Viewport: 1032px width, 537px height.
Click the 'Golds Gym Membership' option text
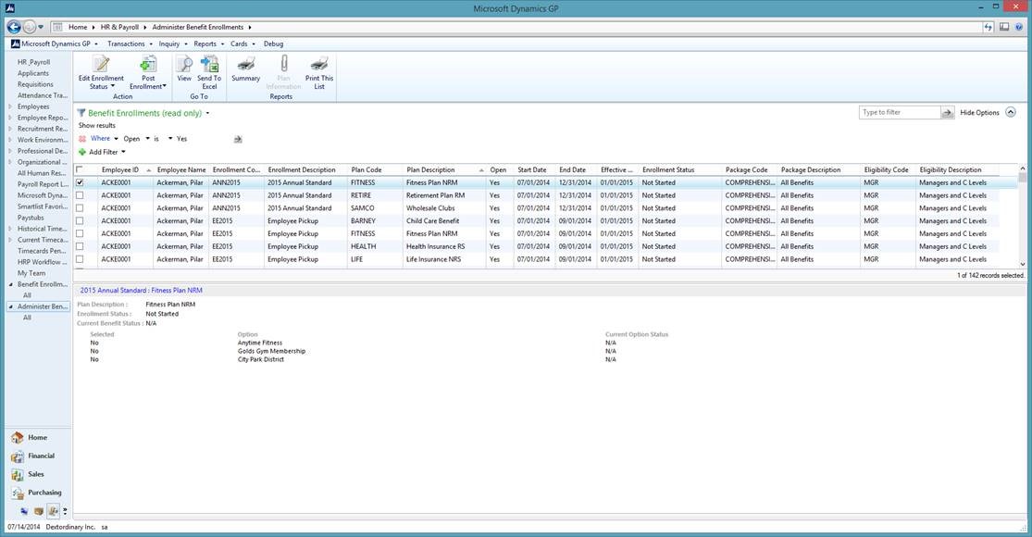coord(272,352)
